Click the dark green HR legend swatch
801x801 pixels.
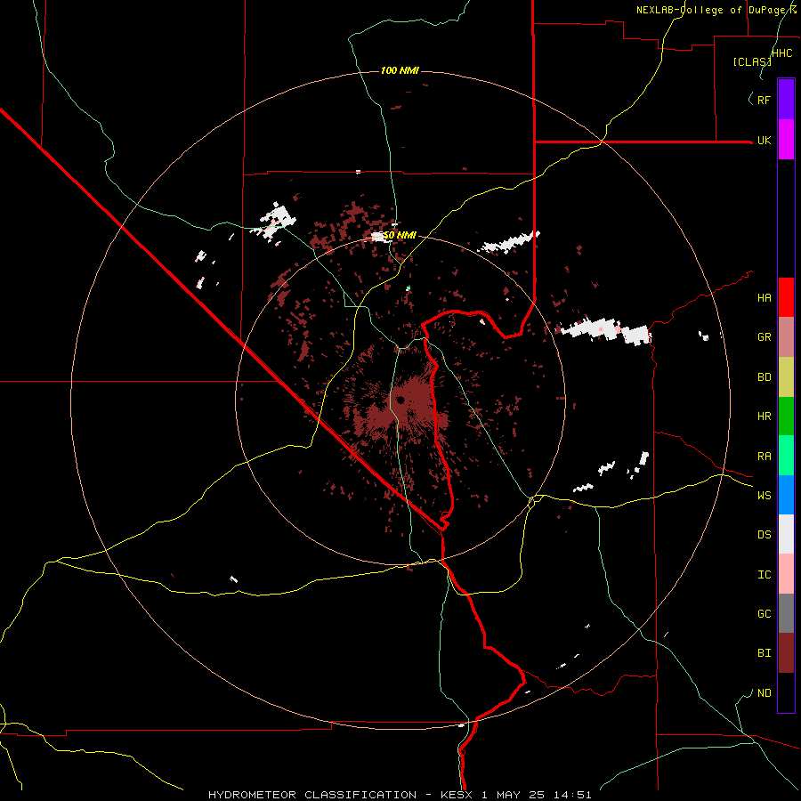coord(786,417)
